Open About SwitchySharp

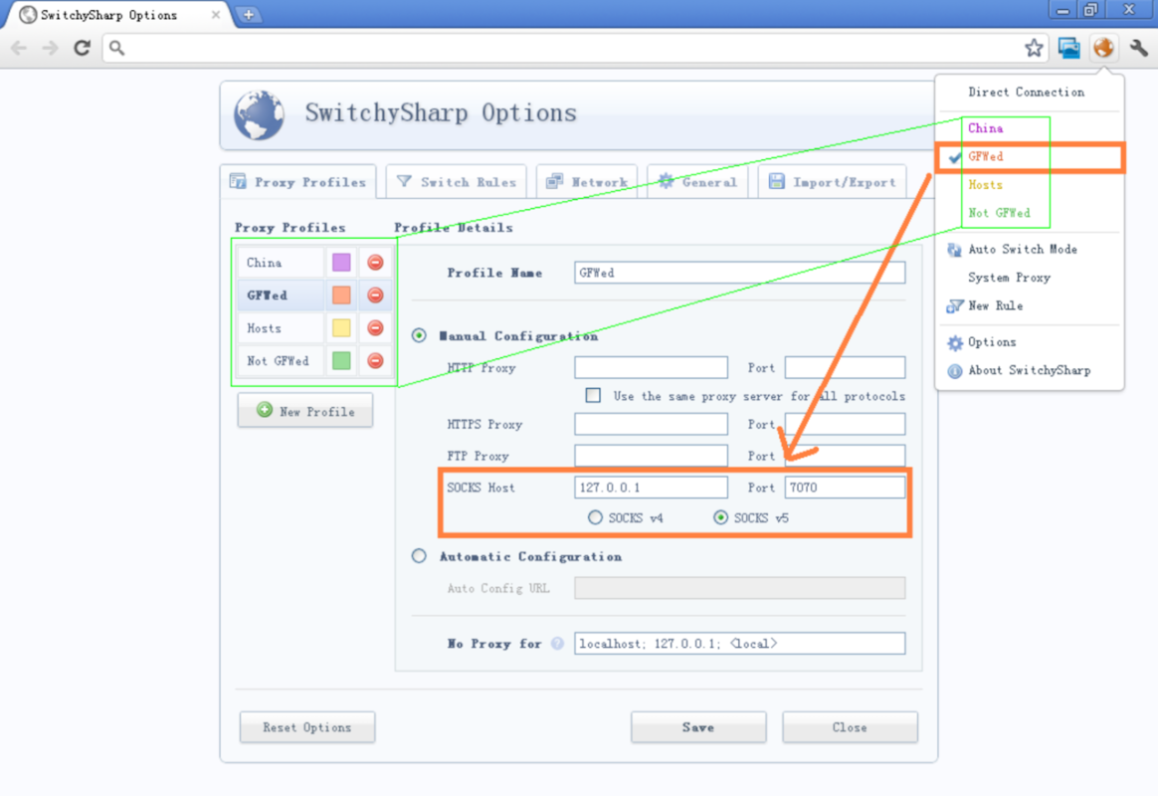click(x=1030, y=371)
